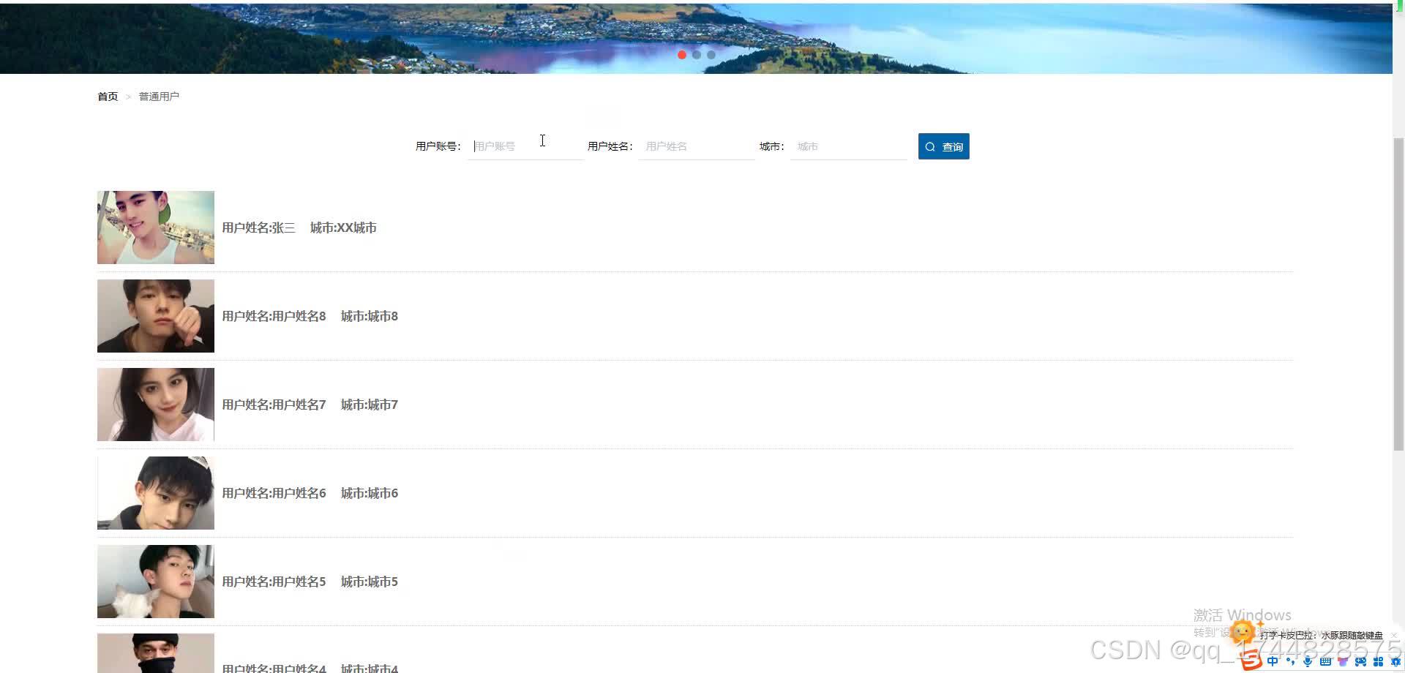Click text 用户姓名:用户姓名5
Image resolution: width=1405 pixels, height=673 pixels.
point(274,582)
